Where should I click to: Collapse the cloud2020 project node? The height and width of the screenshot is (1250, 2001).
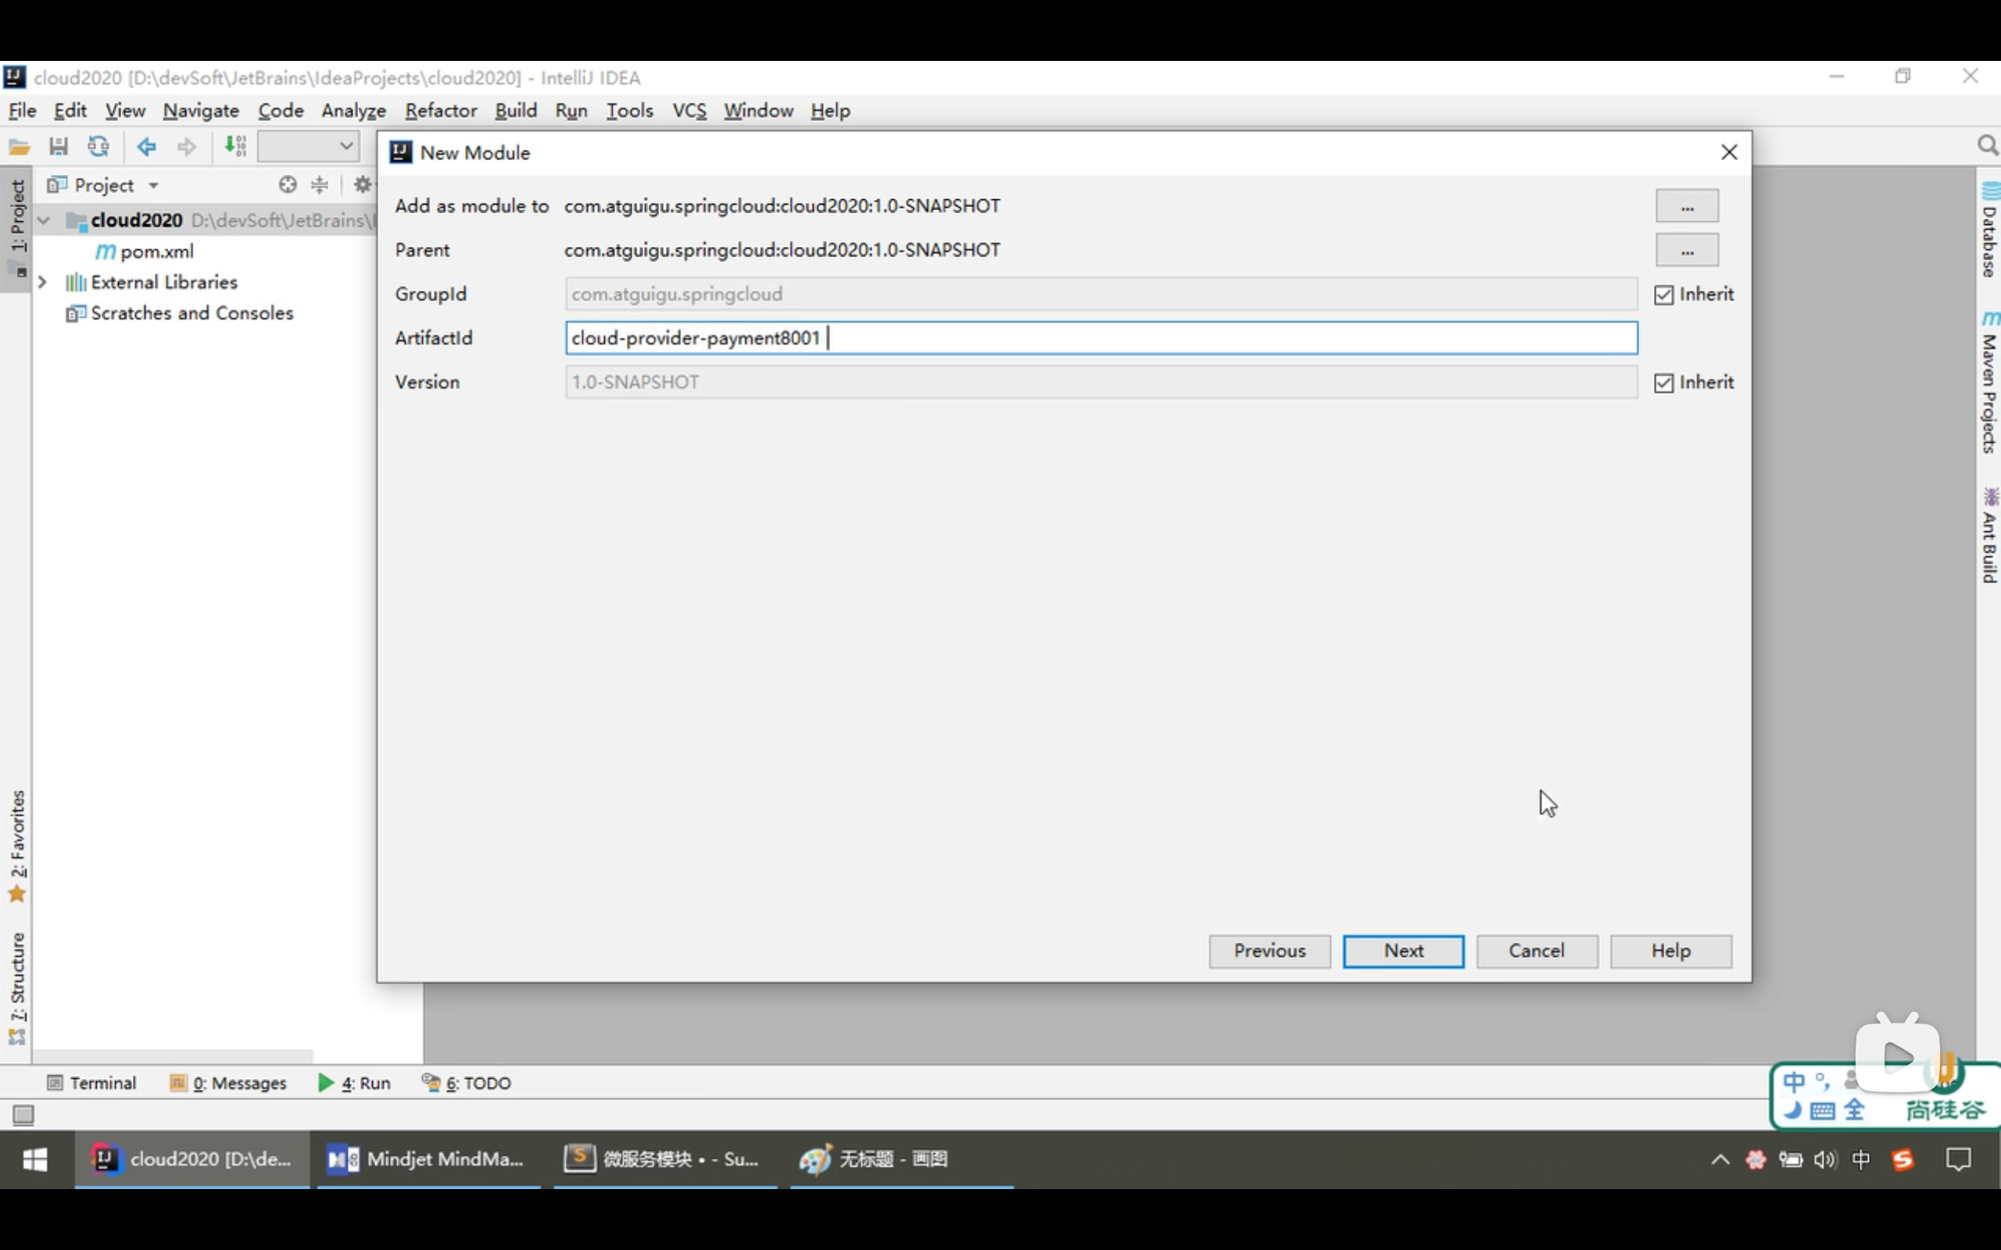click(45, 221)
